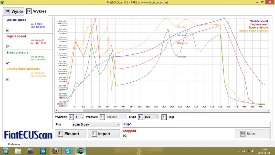Open the Plik scan 5.csv dropdown
275x155 pixels.
[x=96, y=125]
